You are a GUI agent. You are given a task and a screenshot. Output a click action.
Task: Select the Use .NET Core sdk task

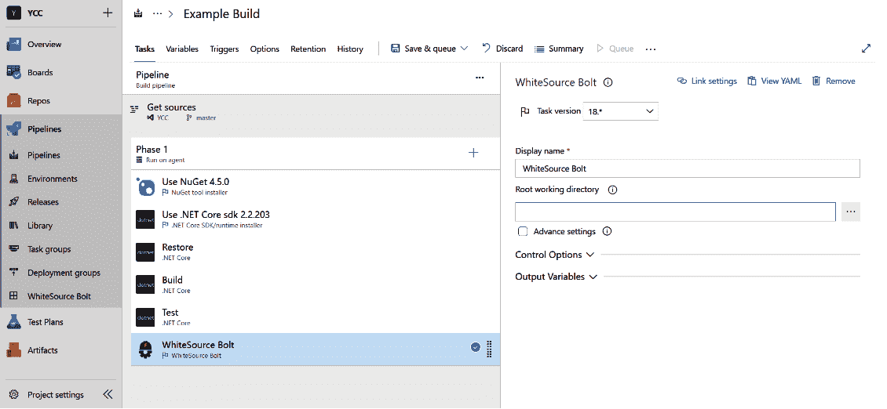316,219
